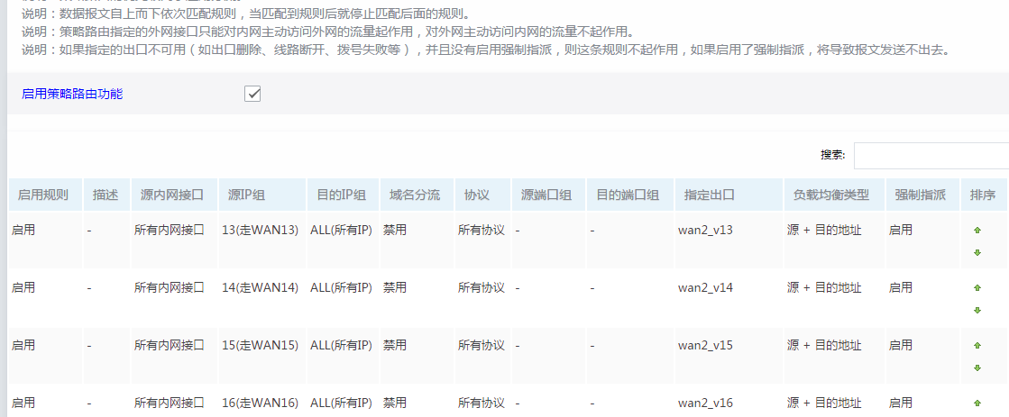Sort by 目的IP组 column header
Screen dimensions: 1009x417
click(x=343, y=195)
